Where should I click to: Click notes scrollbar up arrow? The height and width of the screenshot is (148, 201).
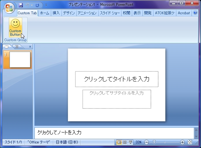pos(196,130)
